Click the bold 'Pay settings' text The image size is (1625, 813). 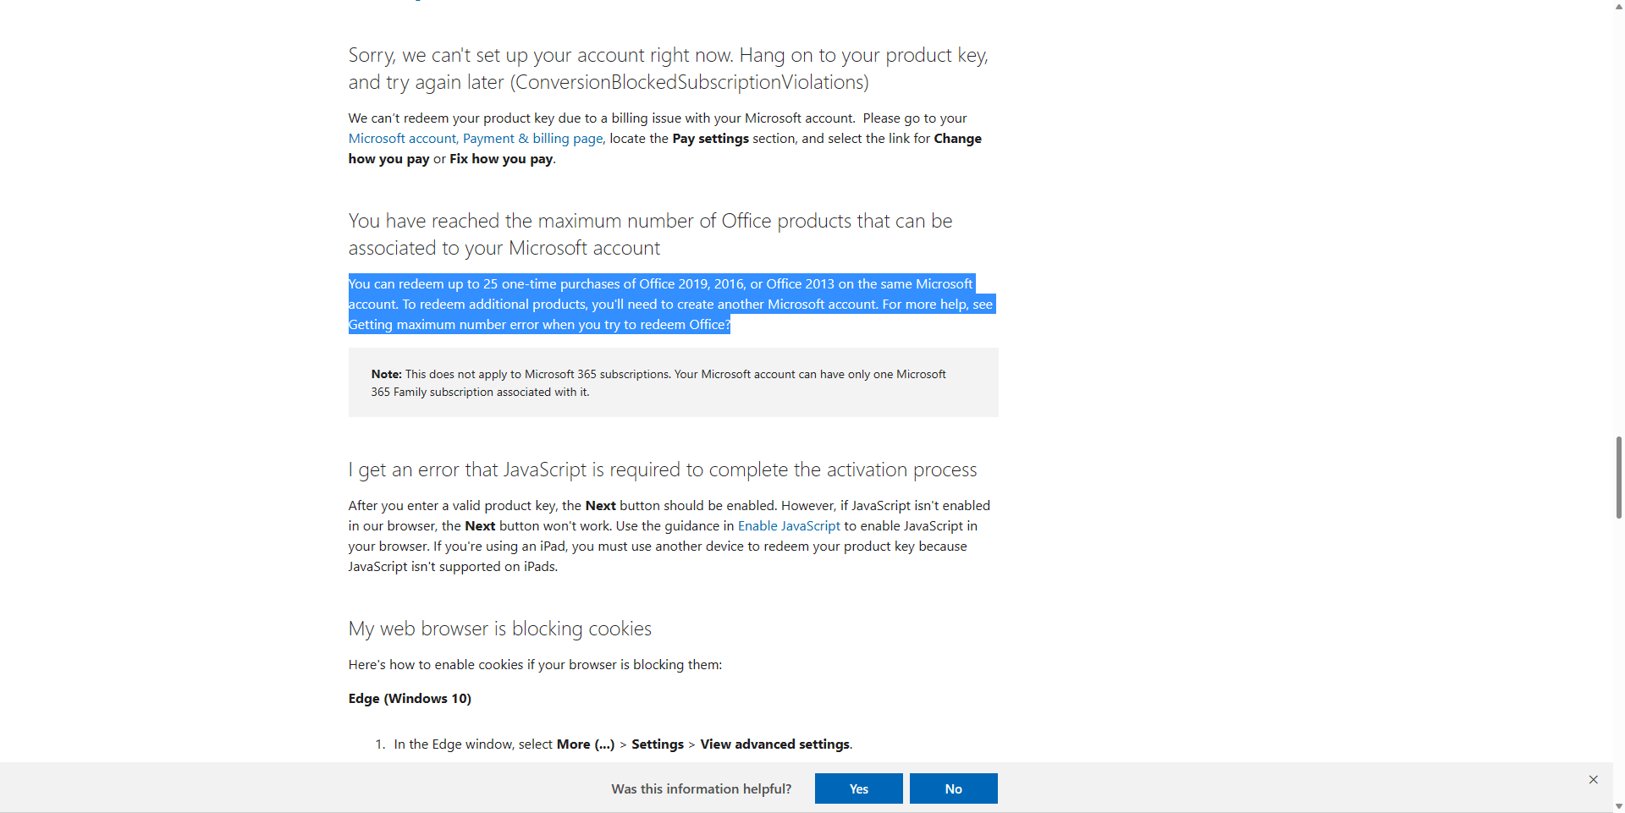point(711,139)
